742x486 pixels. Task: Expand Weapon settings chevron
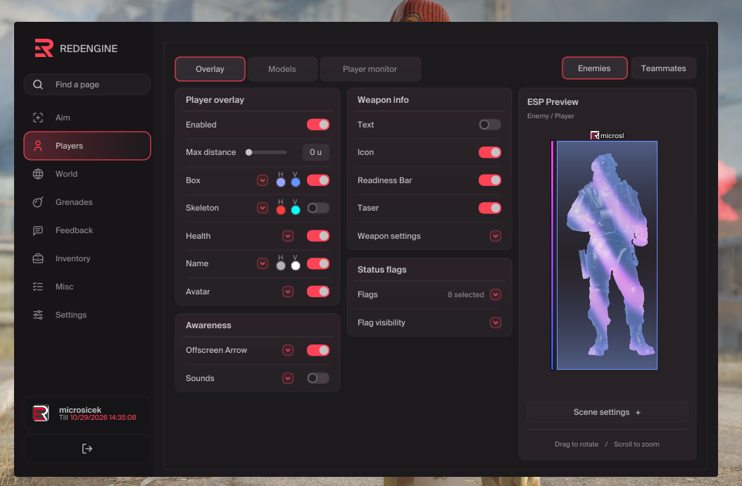496,236
